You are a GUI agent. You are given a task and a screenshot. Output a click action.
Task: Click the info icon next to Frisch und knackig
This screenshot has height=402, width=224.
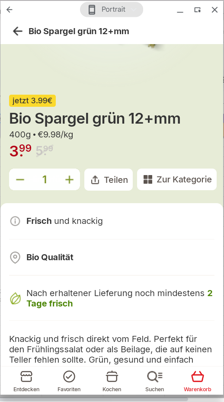(15, 221)
